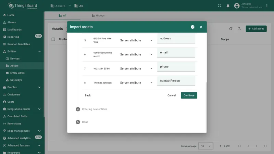Click the Home house icon
The height and width of the screenshot is (154, 274).
(4, 15)
